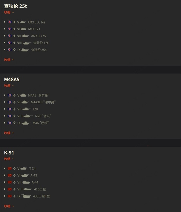Click the US flag icon beside M4A1 谢尔曼
Viewport: 181px width, 212px height.
[9, 95]
